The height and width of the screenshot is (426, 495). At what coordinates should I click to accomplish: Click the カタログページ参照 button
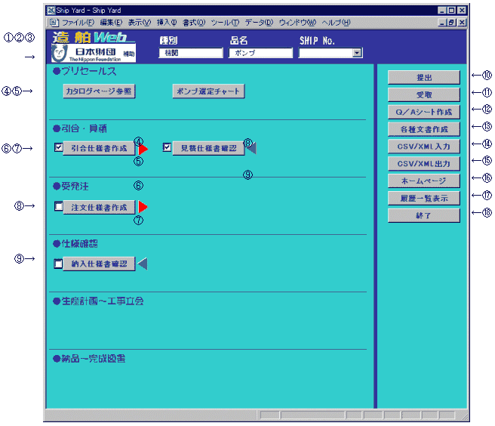coord(99,91)
